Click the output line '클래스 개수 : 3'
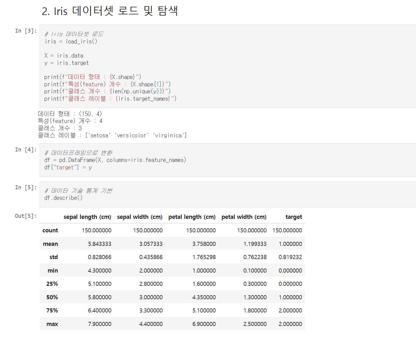 [60, 128]
